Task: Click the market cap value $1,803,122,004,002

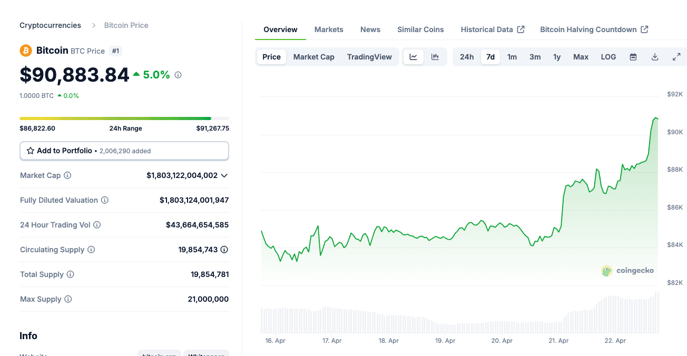Action: (182, 175)
